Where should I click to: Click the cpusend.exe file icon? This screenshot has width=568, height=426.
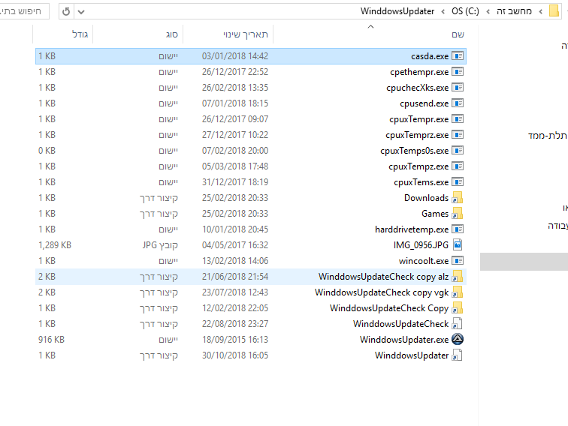[458, 103]
